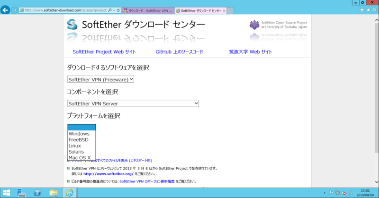This screenshot has width=379, height=198.
Task: Click the network tray icon
Action: pos(337,193)
